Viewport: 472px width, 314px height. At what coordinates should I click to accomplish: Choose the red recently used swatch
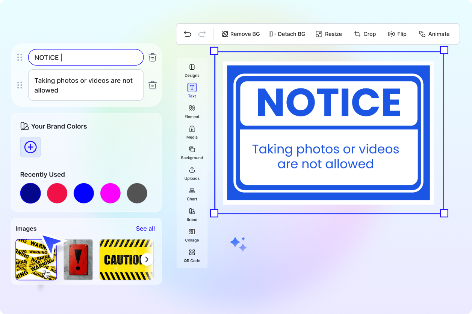click(57, 193)
